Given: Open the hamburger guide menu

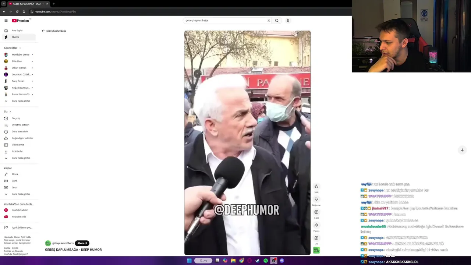Looking at the screenshot, I should point(6,21).
